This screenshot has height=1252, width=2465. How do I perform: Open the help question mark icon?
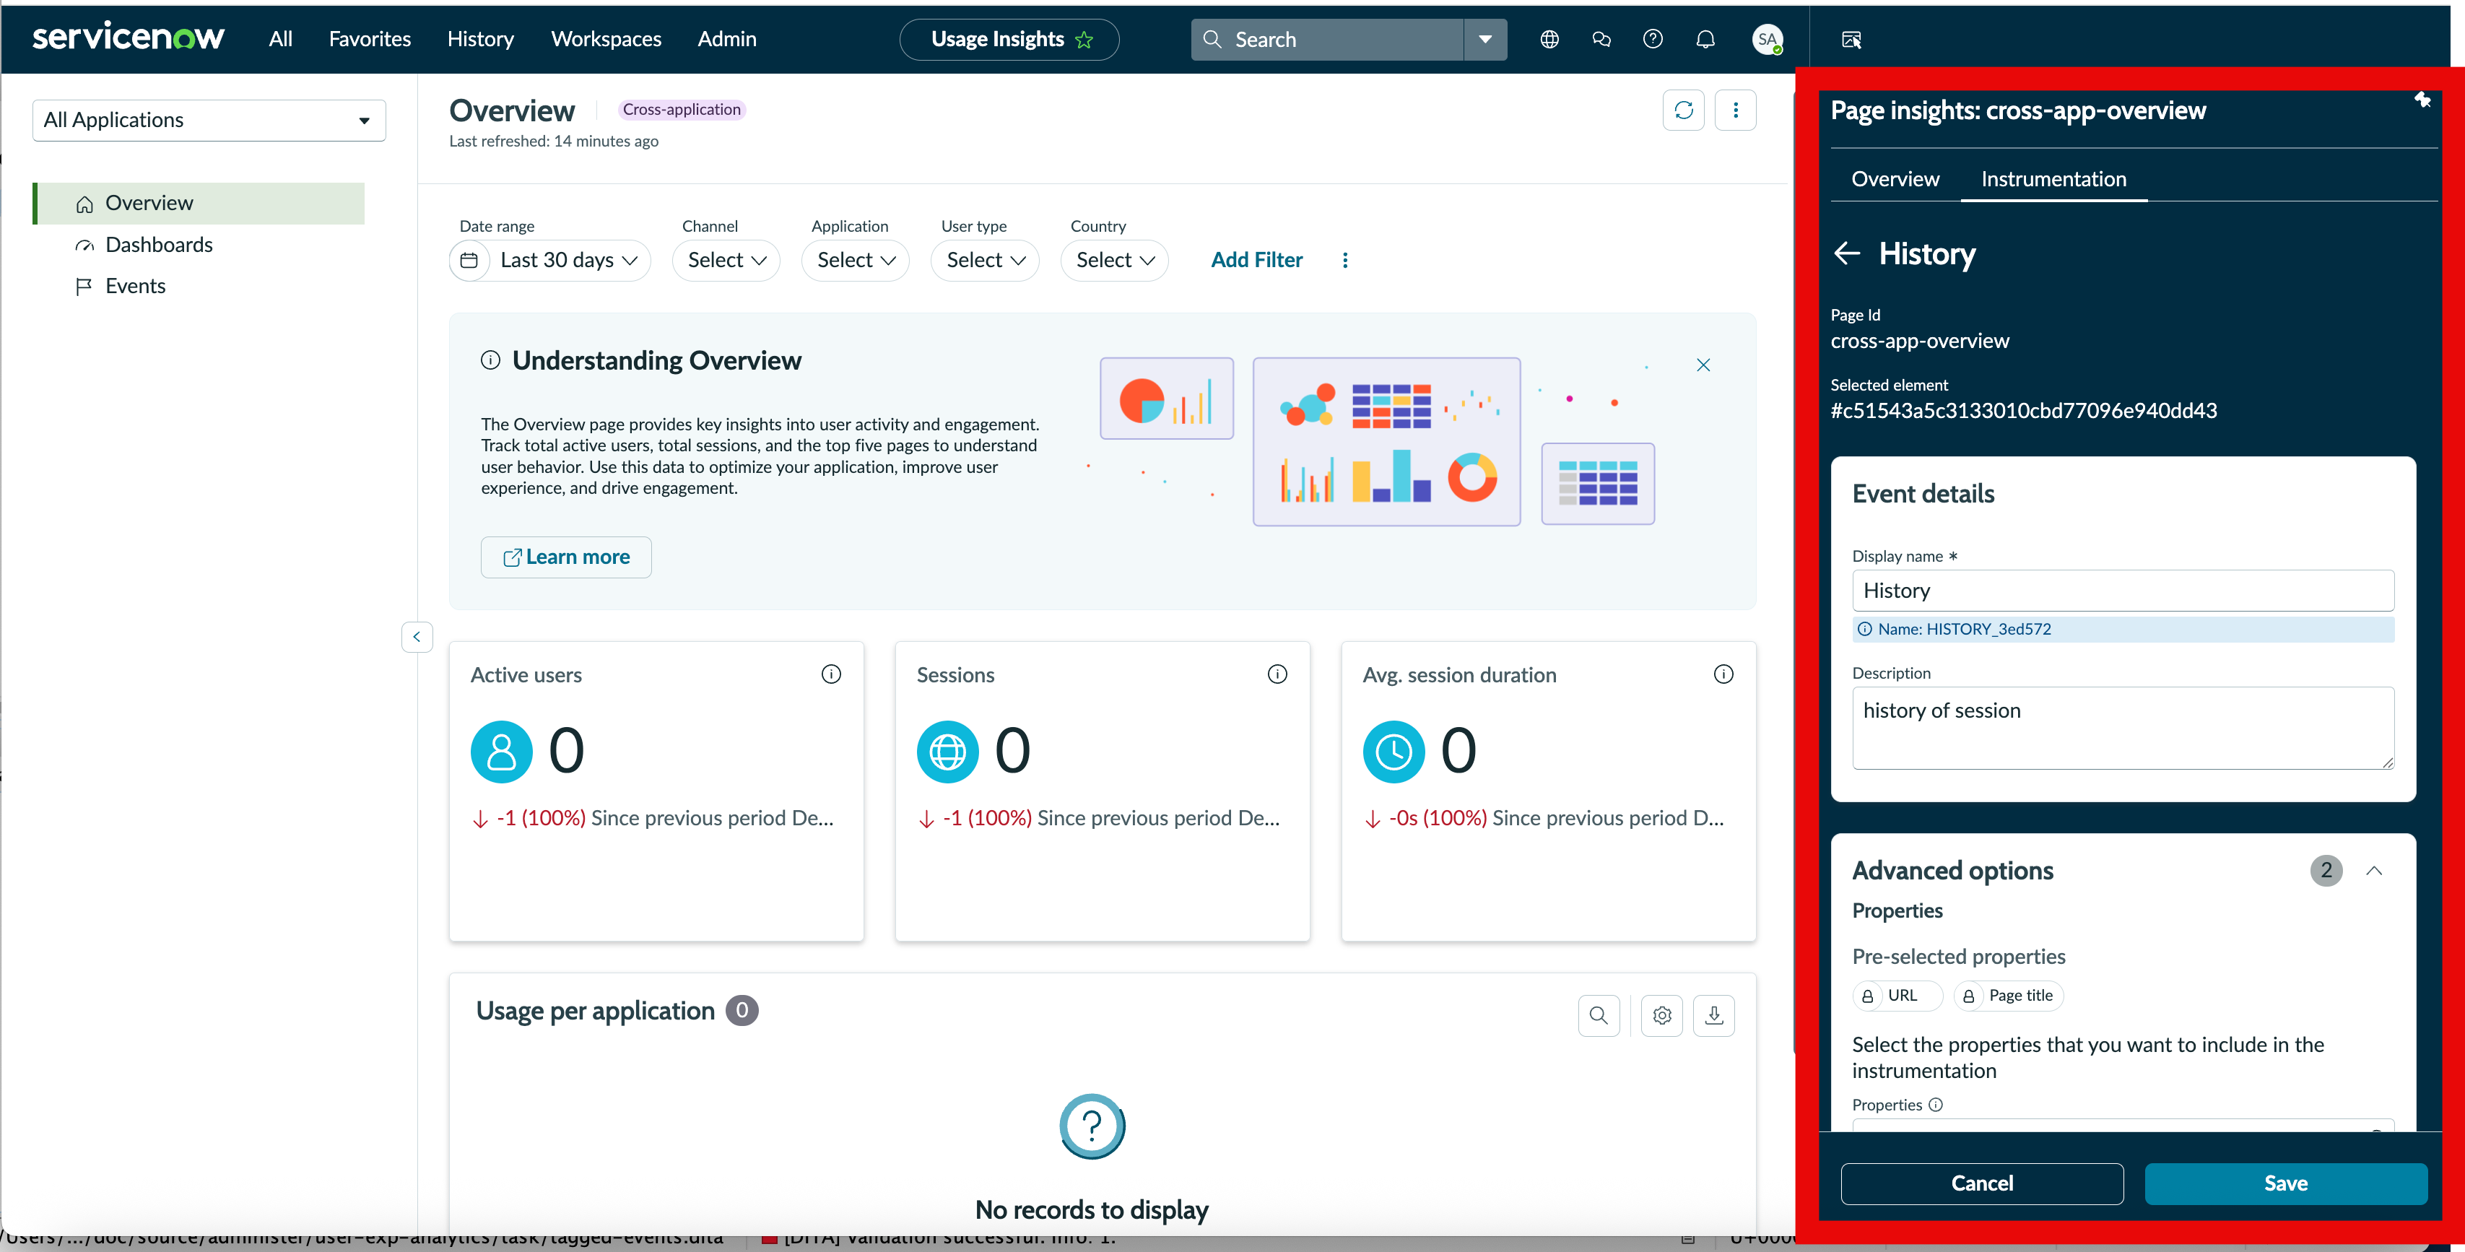(x=1653, y=39)
